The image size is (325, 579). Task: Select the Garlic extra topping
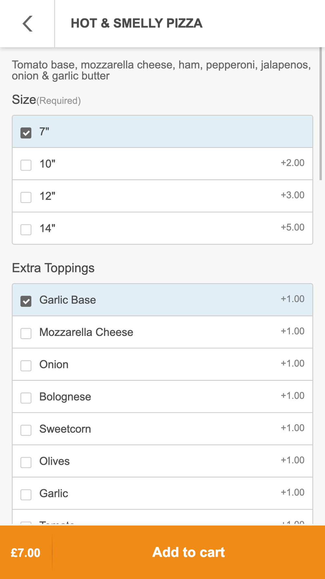pos(26,494)
